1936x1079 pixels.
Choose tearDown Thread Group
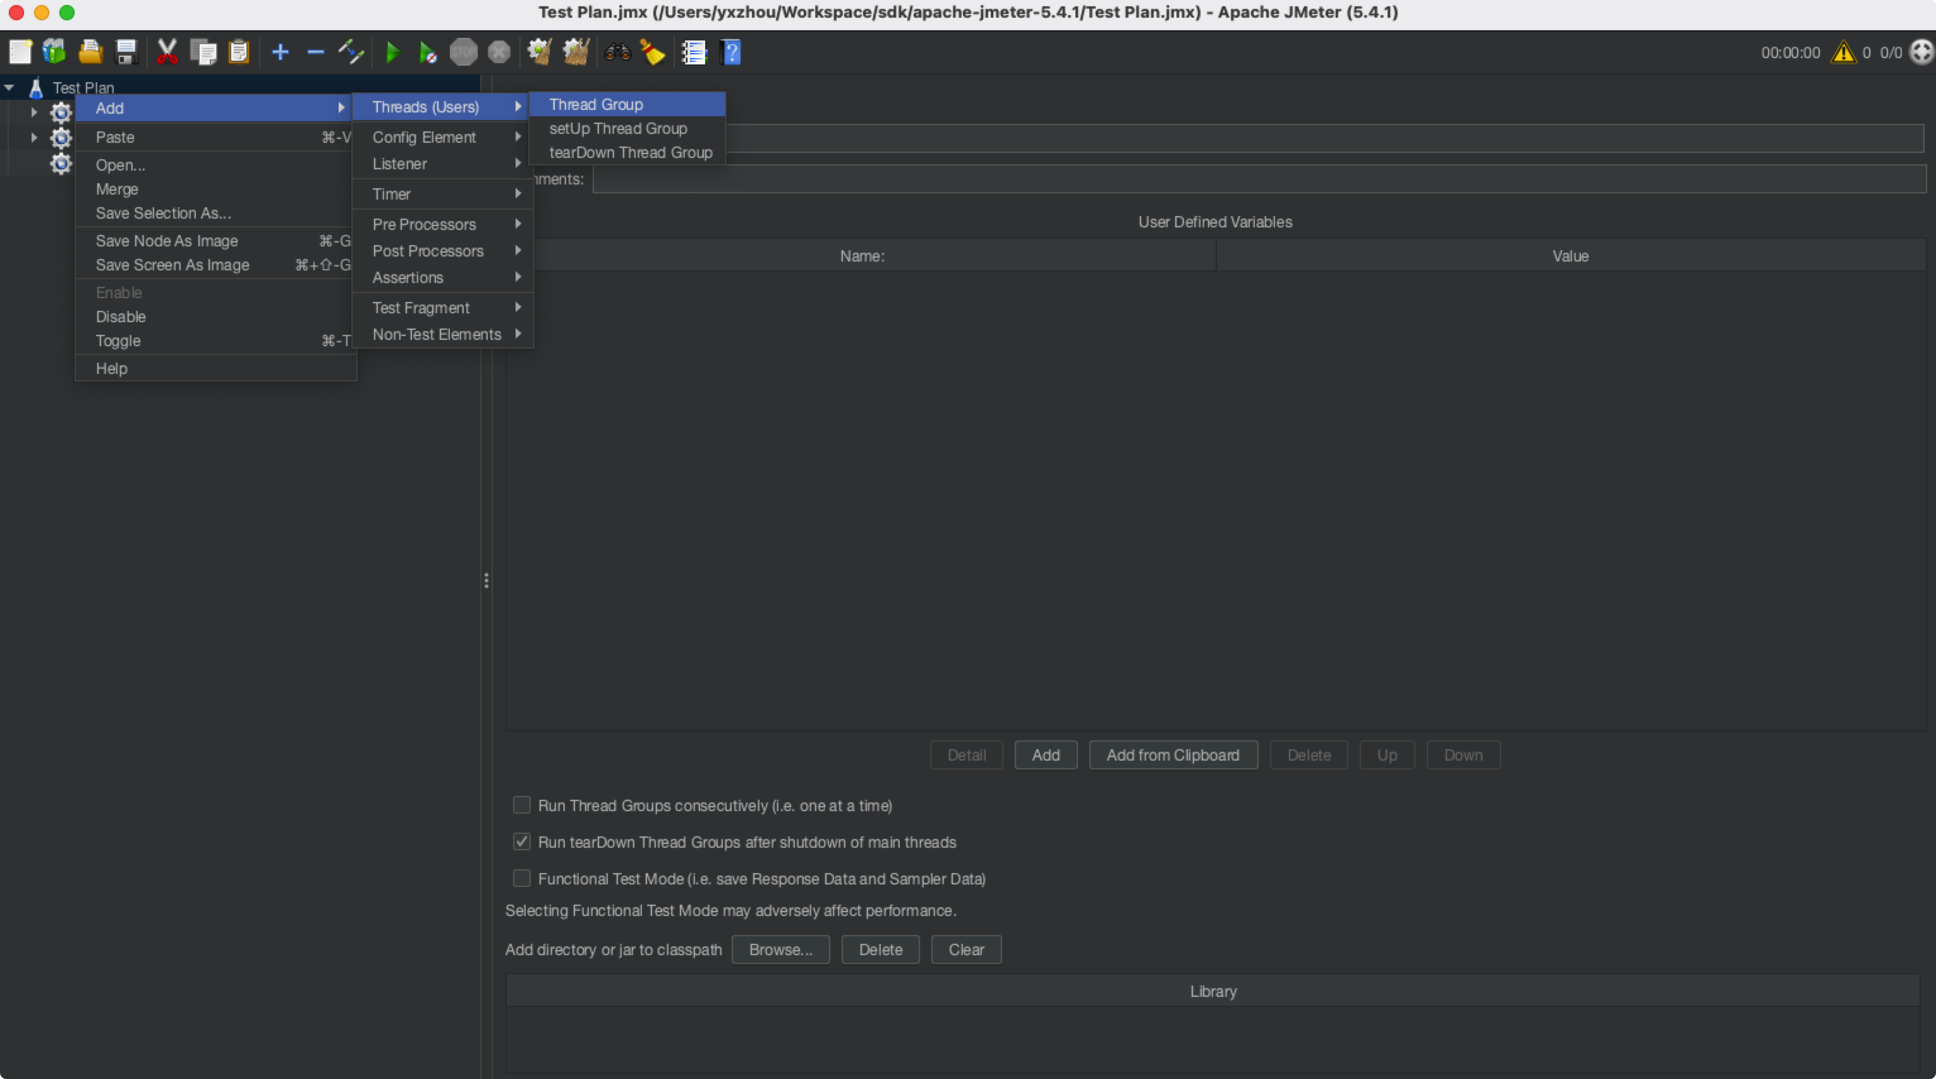627,152
